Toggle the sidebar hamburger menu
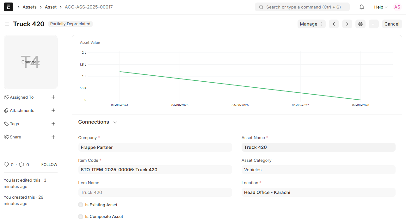 [7, 24]
